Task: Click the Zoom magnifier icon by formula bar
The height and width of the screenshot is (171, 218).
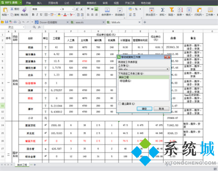Action: [35, 27]
